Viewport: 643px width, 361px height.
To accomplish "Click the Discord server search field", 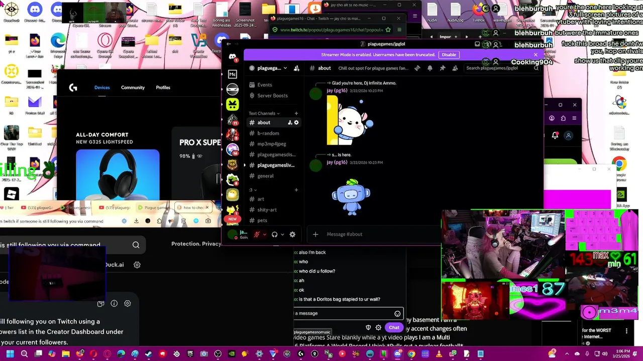I will pyautogui.click(x=502, y=68).
